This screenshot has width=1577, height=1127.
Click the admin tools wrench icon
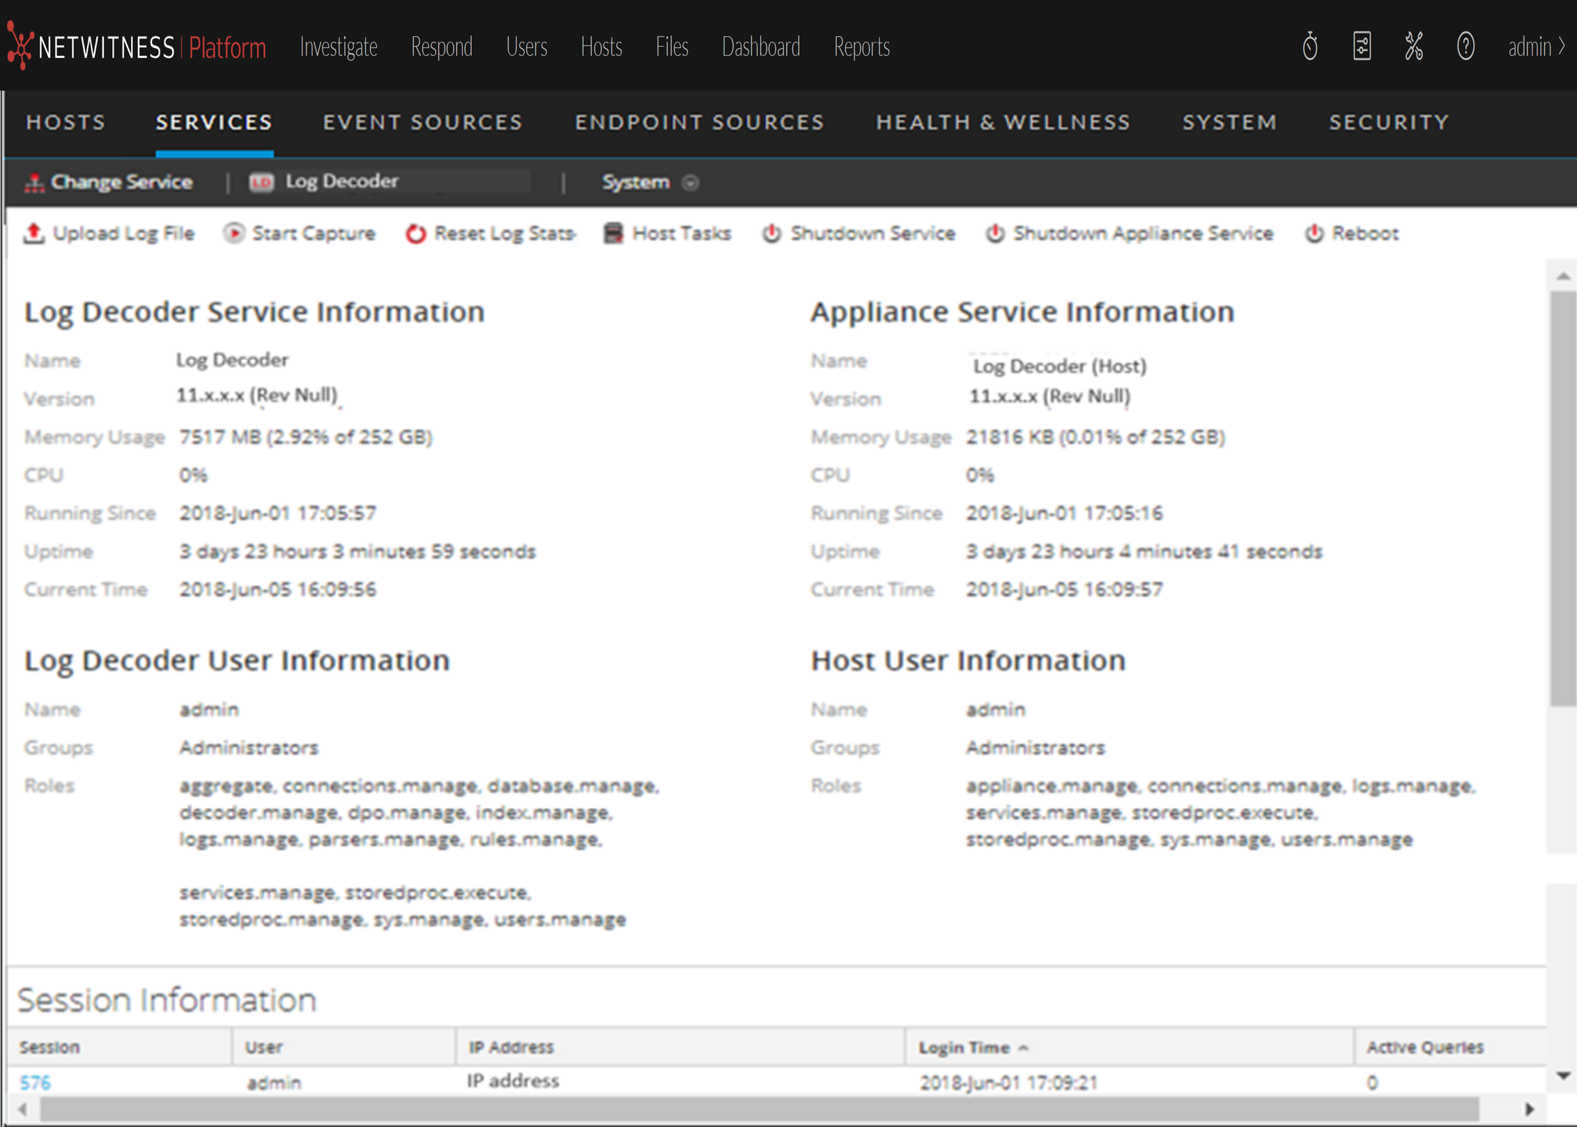[x=1413, y=47]
